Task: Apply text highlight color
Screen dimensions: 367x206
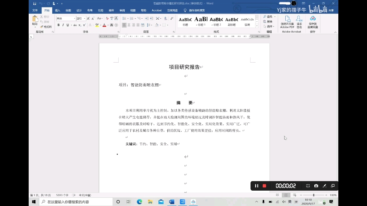Action: tap(97, 25)
